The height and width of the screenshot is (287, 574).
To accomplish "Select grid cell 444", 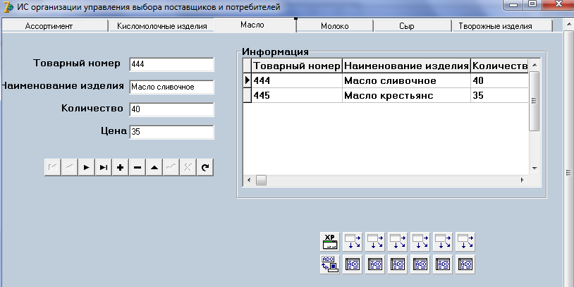I will coord(297,80).
